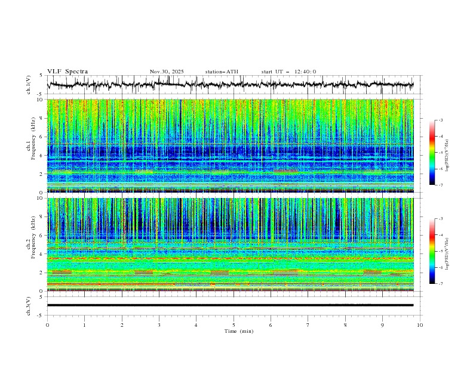
Task: Click the "-5" tick on ch.1 colorbar
Action: 440,153
